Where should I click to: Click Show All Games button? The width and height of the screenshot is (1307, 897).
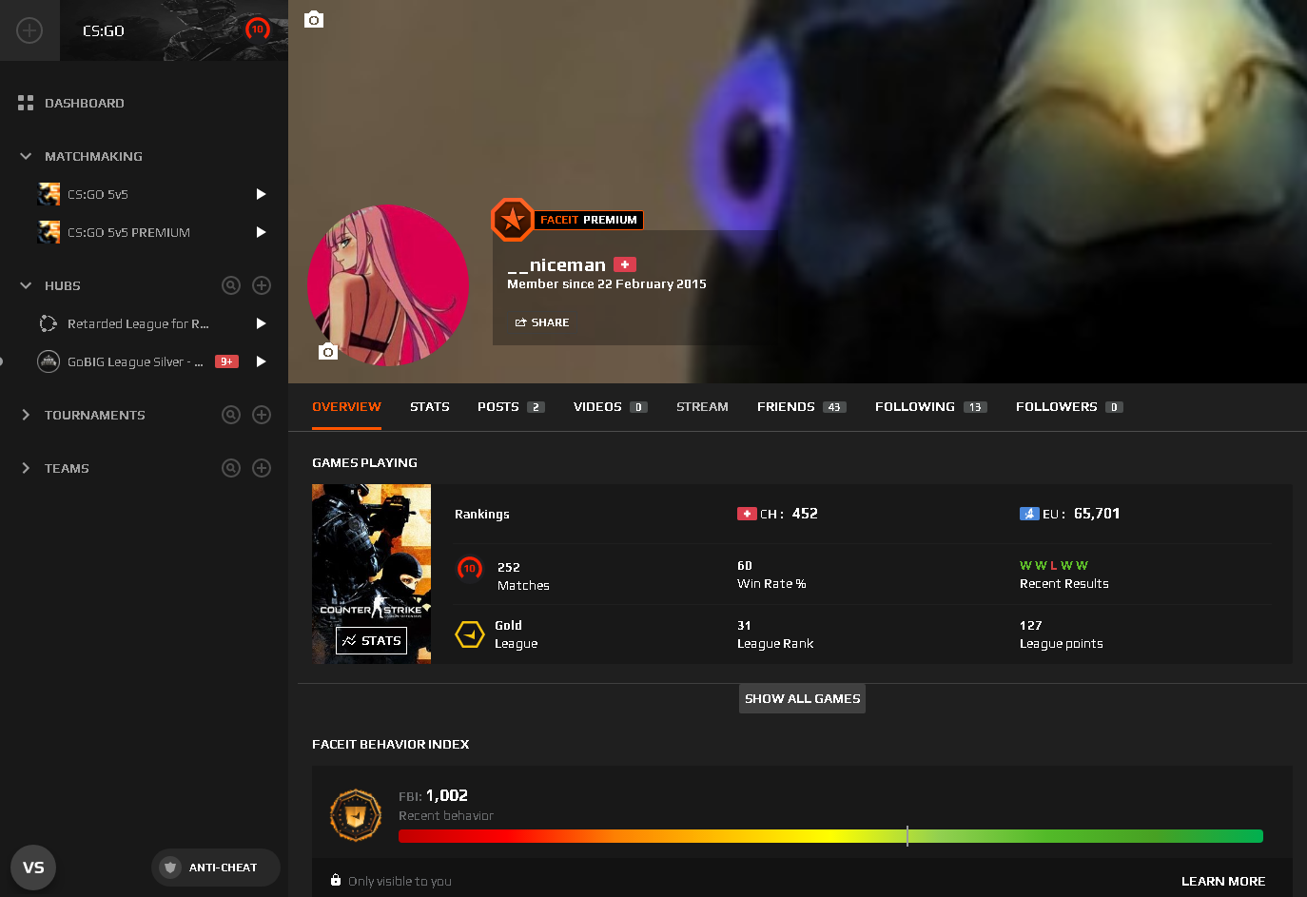803,698
